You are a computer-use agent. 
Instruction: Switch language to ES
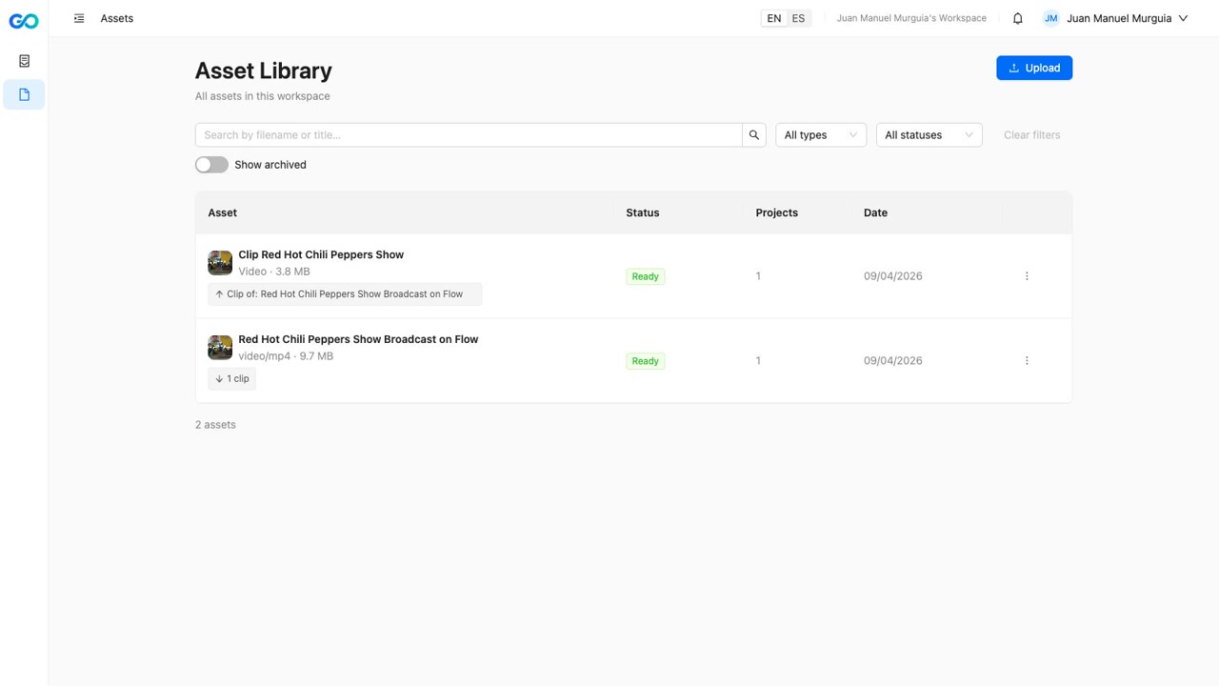798,18
